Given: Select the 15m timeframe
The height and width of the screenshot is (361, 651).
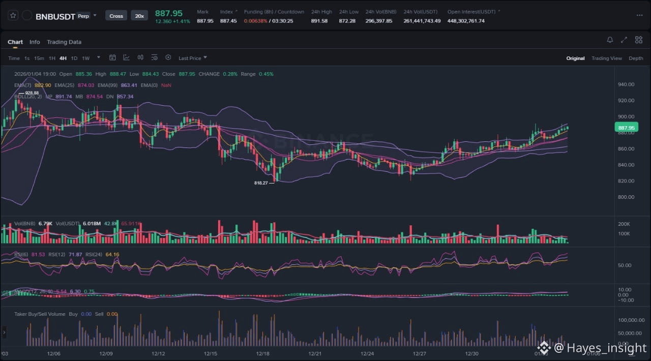Looking at the screenshot, I should [x=39, y=58].
